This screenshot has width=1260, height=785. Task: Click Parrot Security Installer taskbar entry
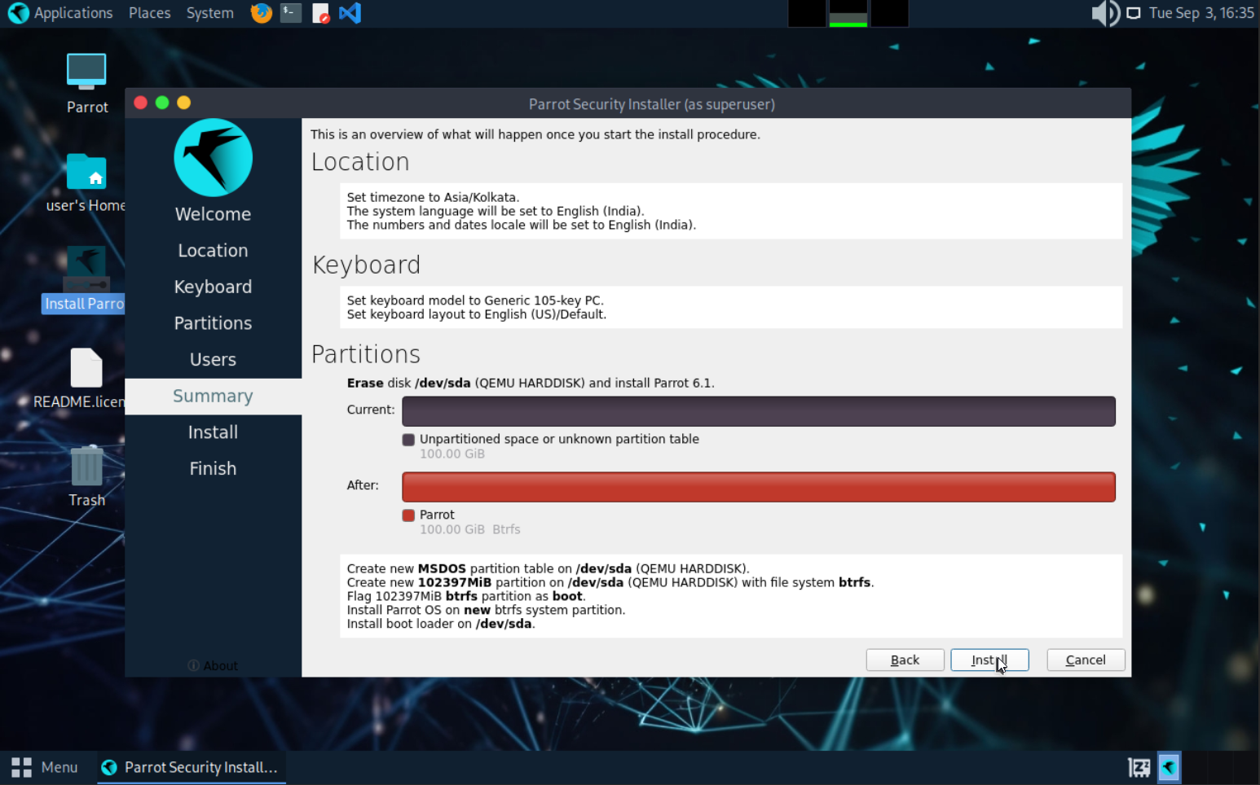[x=192, y=767]
